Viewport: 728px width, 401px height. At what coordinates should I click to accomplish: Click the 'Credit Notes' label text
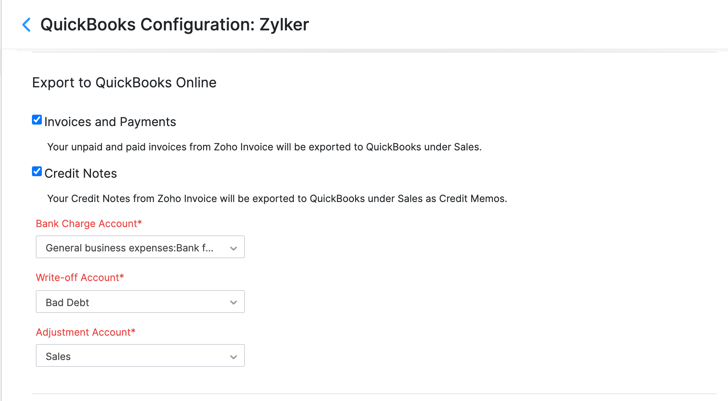pos(81,174)
